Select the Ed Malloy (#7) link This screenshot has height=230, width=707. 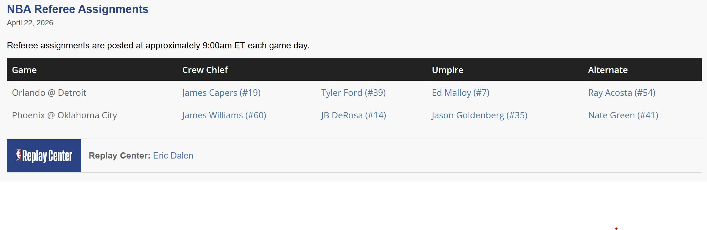(x=460, y=93)
